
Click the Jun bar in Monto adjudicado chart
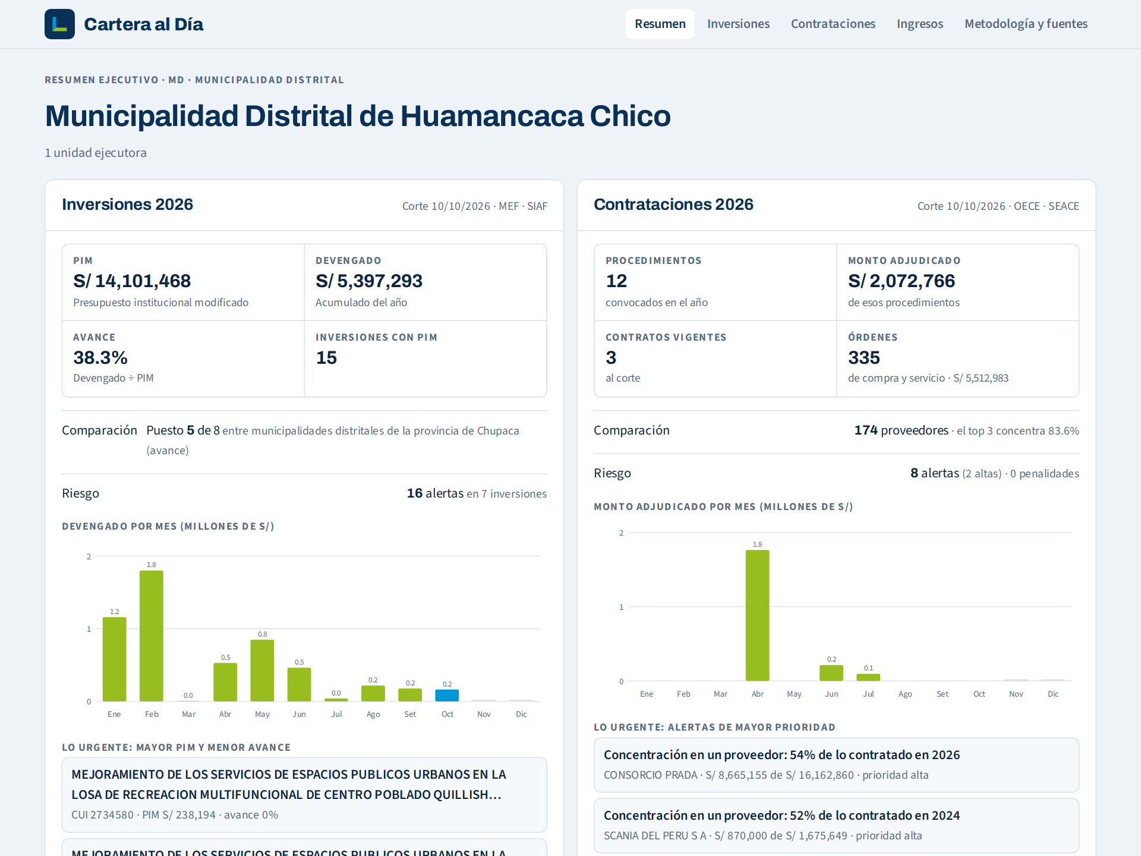click(831, 673)
